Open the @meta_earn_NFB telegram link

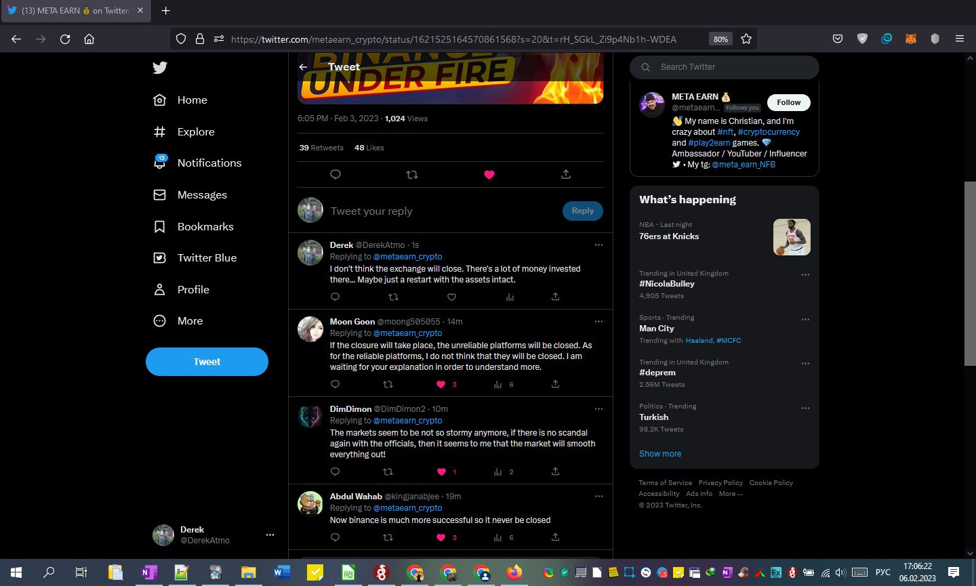click(744, 165)
